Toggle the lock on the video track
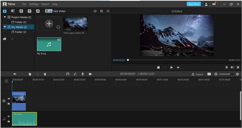This screenshot has height=128, width=242. click(x=9, y=103)
